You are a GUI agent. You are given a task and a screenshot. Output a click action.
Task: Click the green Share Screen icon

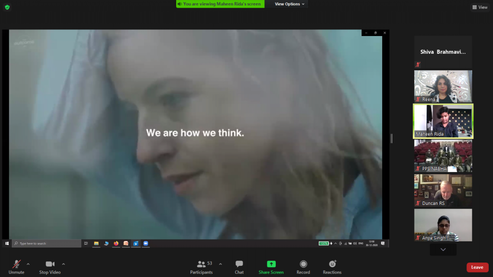(x=271, y=264)
